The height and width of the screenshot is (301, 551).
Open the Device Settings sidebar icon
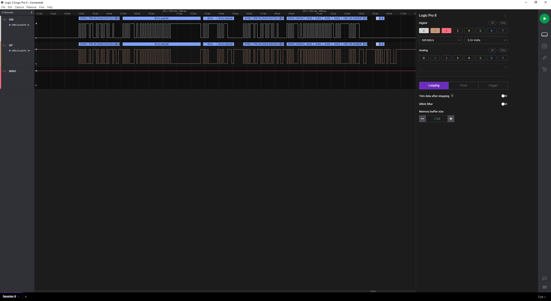(x=544, y=34)
